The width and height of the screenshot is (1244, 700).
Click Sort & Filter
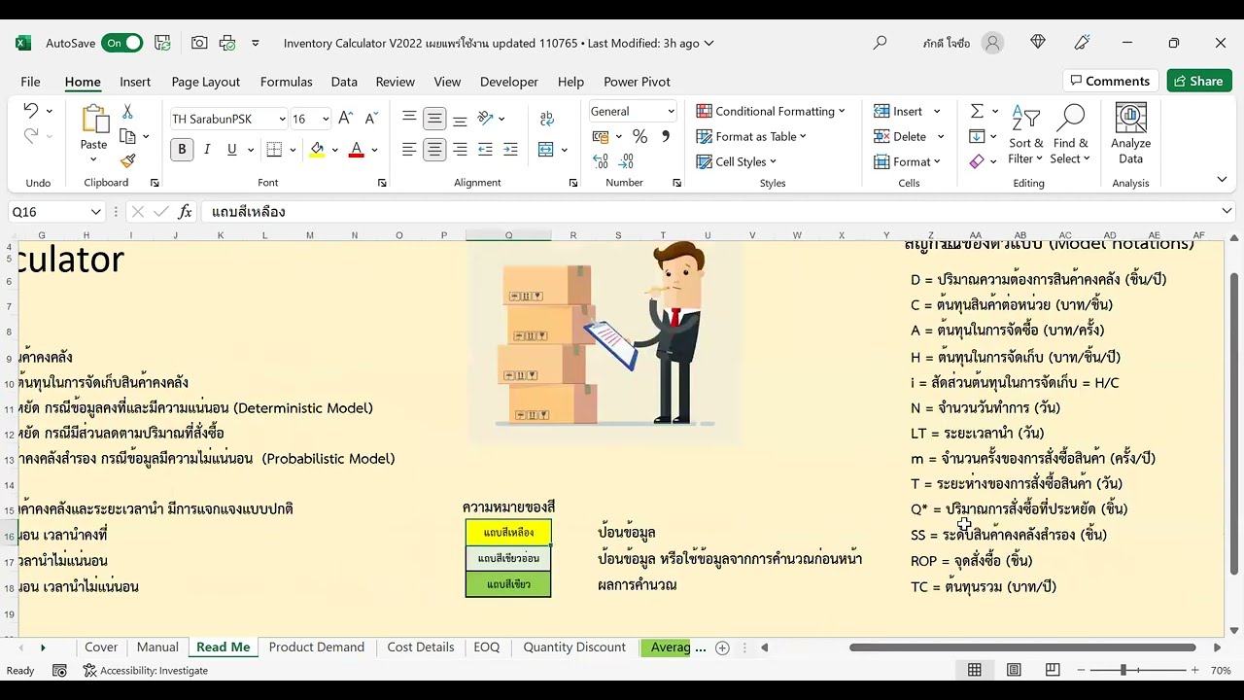[1025, 135]
